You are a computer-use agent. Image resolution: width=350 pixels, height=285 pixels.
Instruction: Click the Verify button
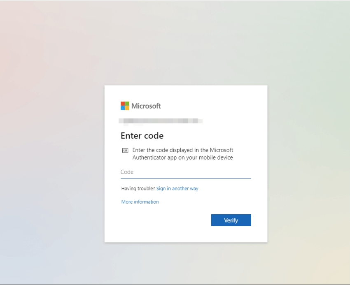(231, 220)
